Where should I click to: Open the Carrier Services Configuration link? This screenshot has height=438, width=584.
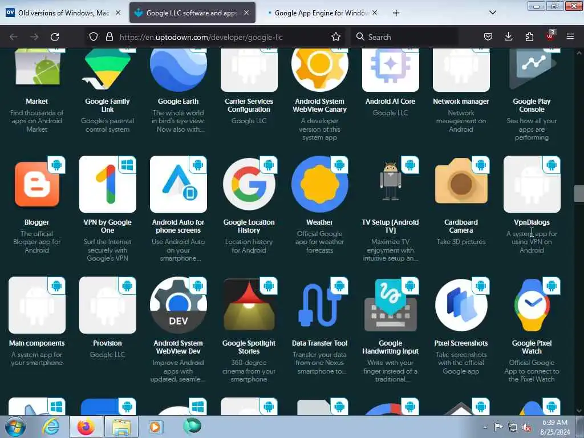249,106
